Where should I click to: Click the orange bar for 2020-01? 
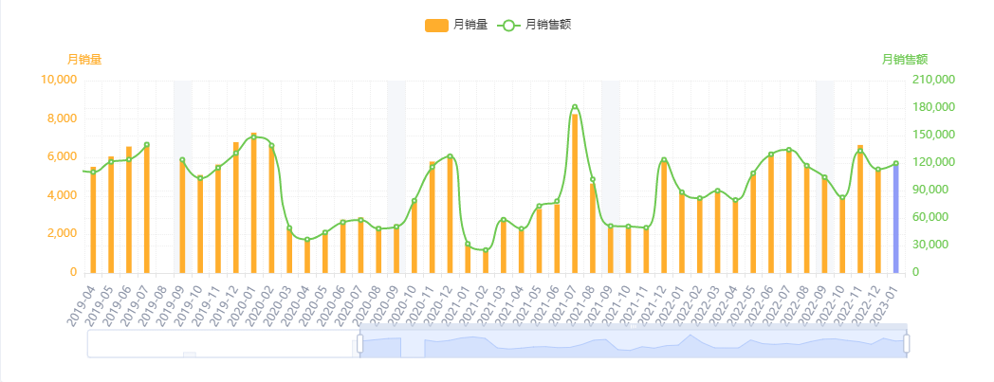pos(253,203)
